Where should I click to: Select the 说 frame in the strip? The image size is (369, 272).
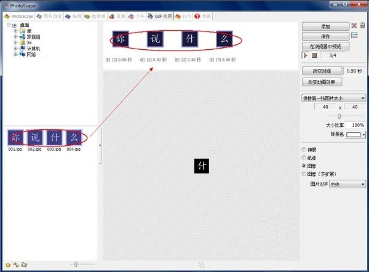pos(156,39)
